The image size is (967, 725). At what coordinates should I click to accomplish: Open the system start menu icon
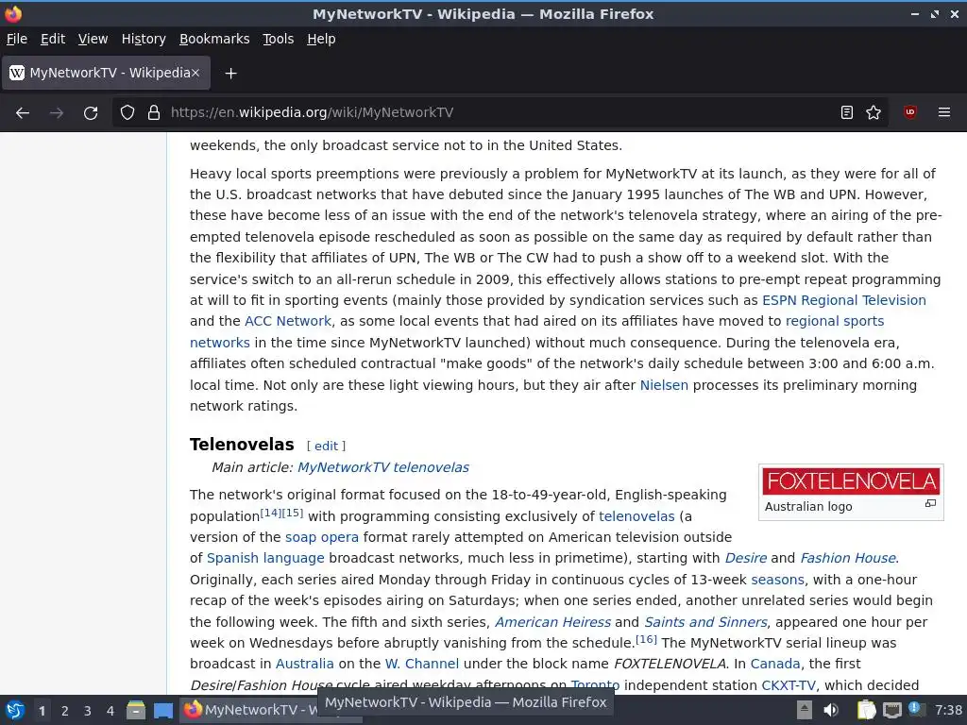(x=15, y=710)
